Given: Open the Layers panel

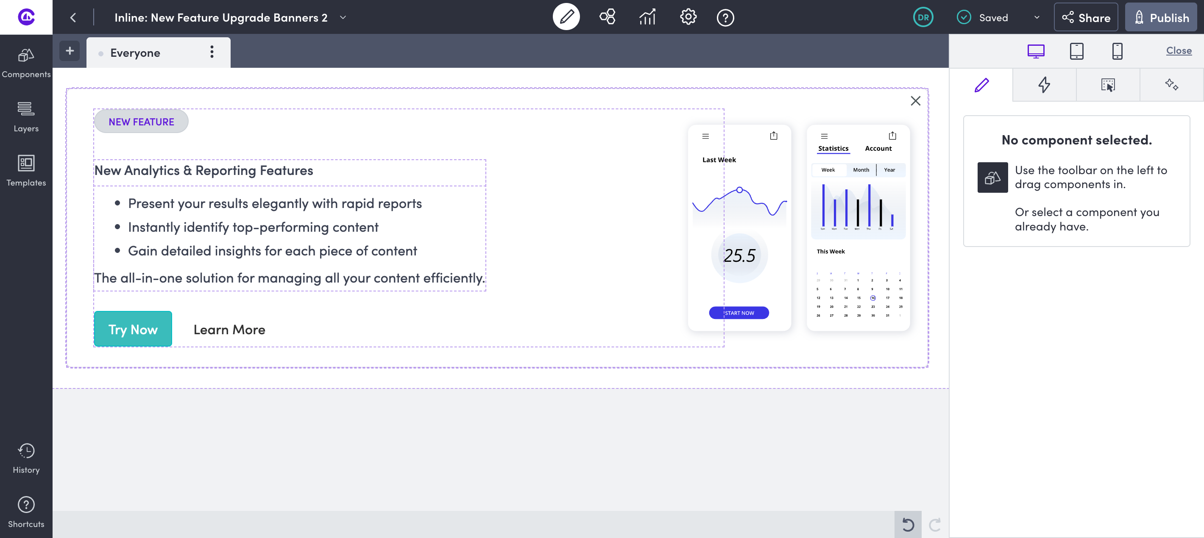Looking at the screenshot, I should [26, 117].
